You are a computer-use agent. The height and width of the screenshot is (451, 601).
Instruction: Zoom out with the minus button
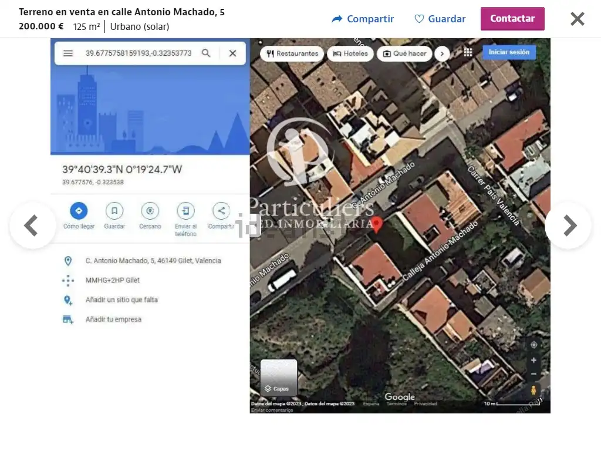click(x=534, y=374)
